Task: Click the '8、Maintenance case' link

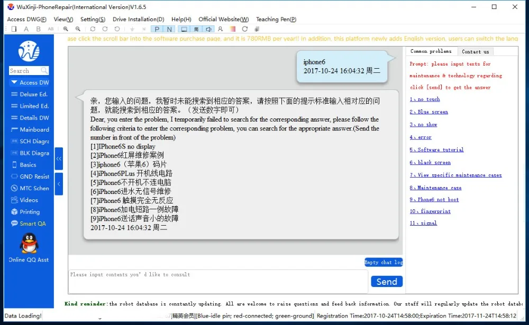Action: click(435, 188)
